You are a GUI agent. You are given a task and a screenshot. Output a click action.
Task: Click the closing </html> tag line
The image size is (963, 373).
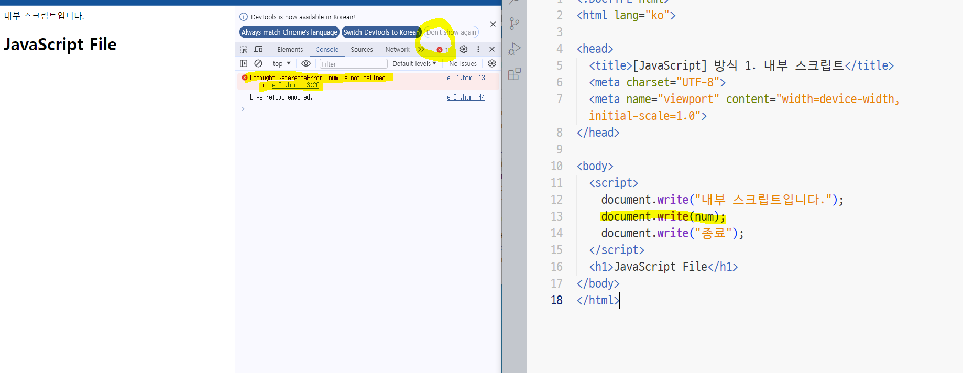598,300
